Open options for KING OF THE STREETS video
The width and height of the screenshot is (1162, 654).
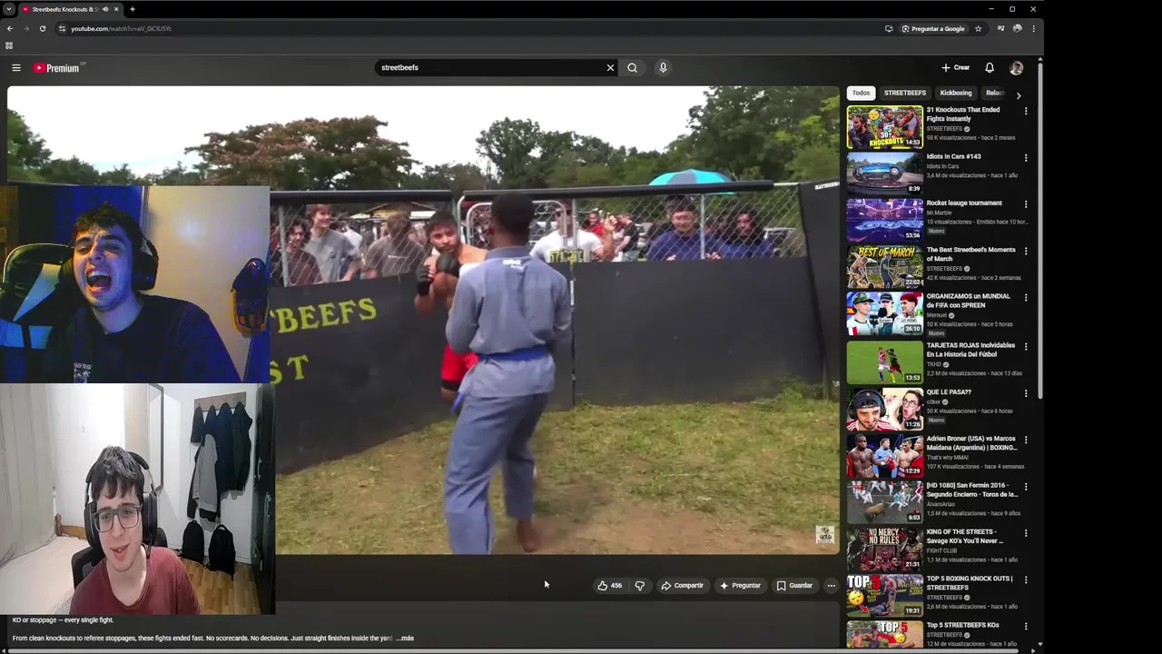click(1026, 532)
